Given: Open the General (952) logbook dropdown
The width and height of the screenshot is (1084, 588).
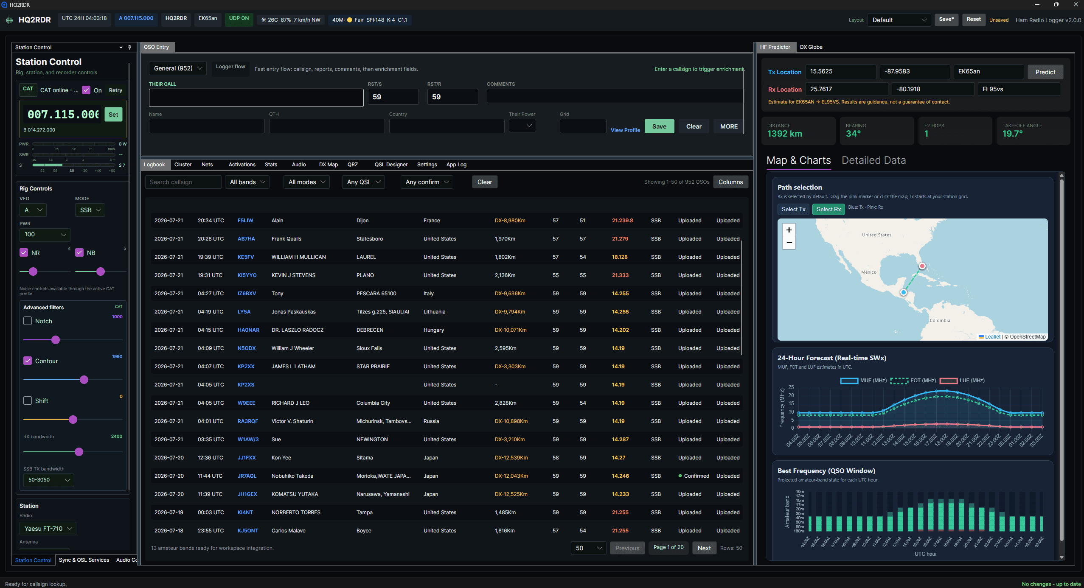Looking at the screenshot, I should click(177, 68).
